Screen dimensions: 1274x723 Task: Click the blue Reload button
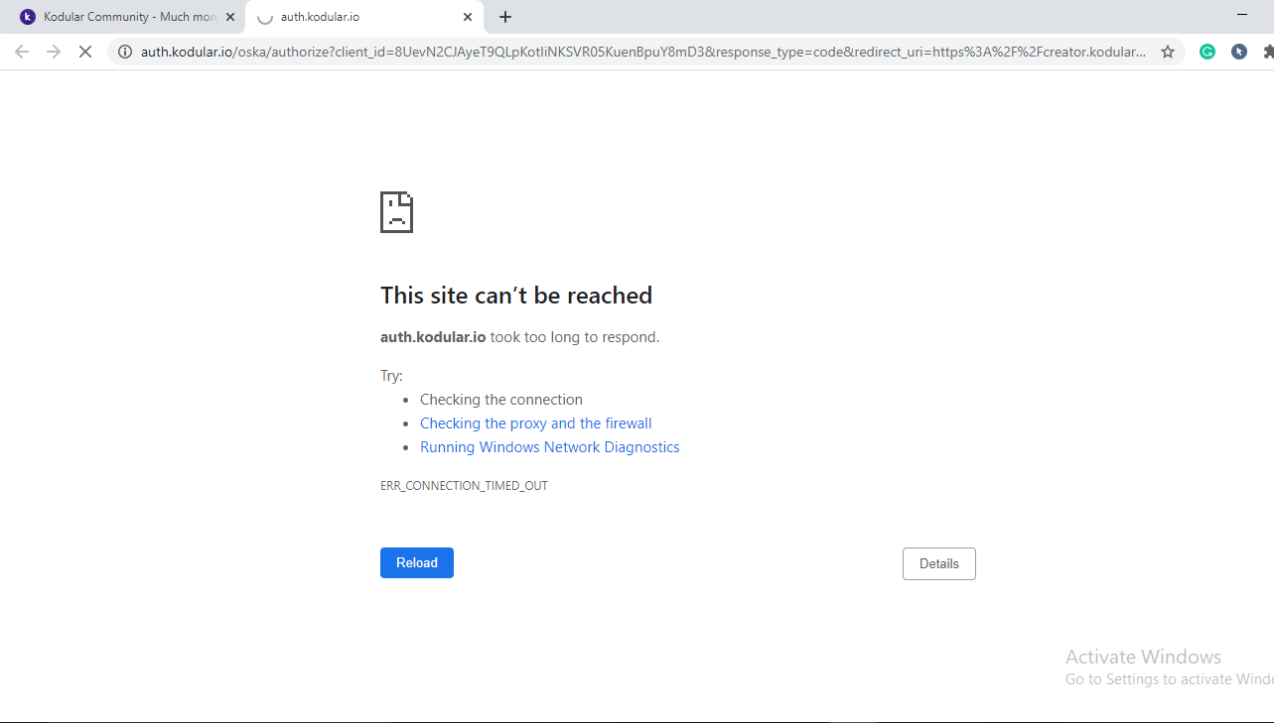tap(417, 562)
